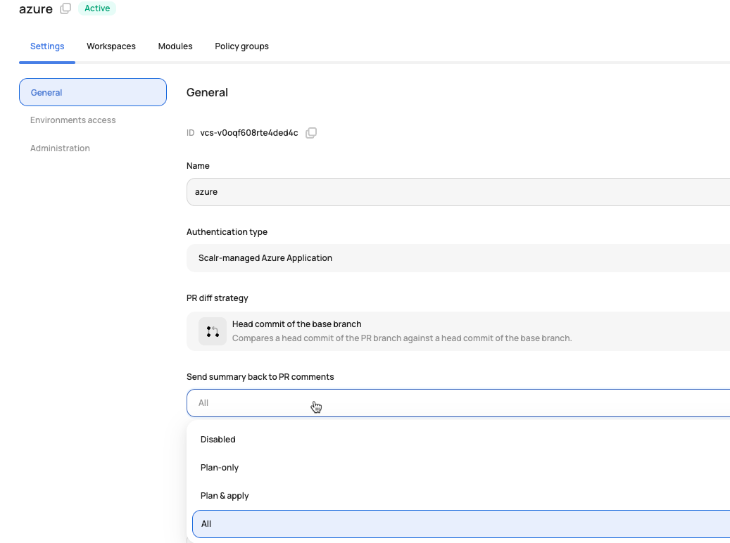This screenshot has width=730, height=543.
Task: Click the ID value vcs-v0oqf608rte4ded4c
Action: pos(249,133)
